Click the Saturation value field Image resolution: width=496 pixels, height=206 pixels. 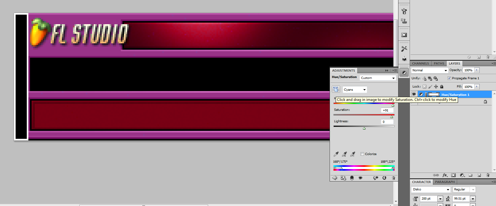pyautogui.click(x=387, y=110)
